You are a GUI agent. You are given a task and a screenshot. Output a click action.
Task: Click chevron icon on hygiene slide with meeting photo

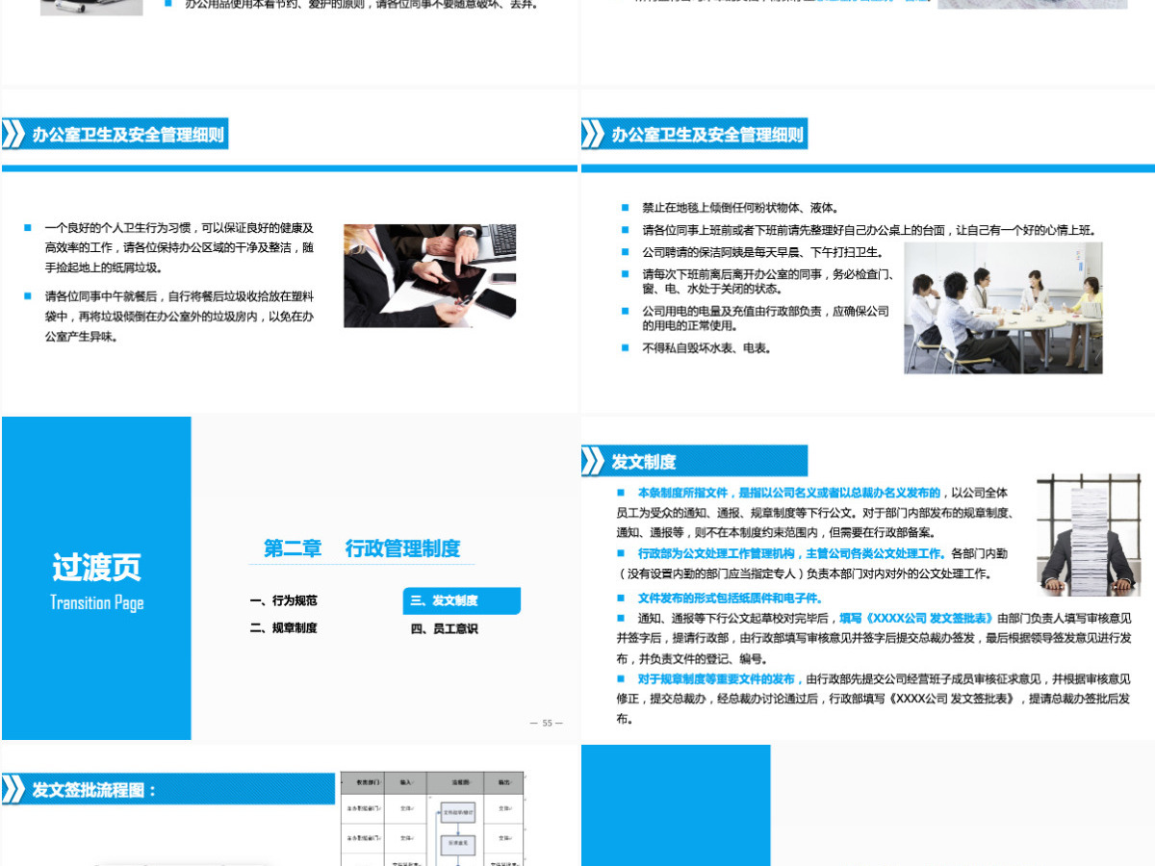tap(593, 134)
